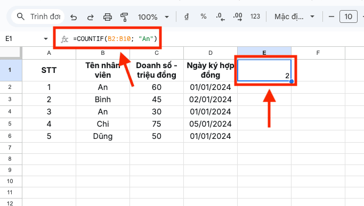
Task: Click sales cell with value 75
Action: click(157, 124)
